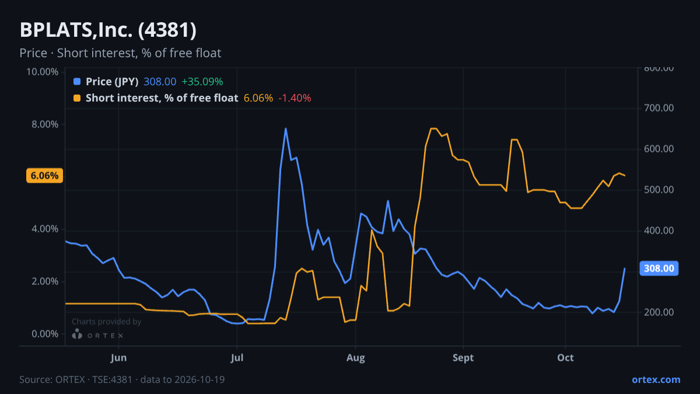This screenshot has width=700, height=394.
Task: Click the Source: ORTEX data footer text
Action: 122,379
